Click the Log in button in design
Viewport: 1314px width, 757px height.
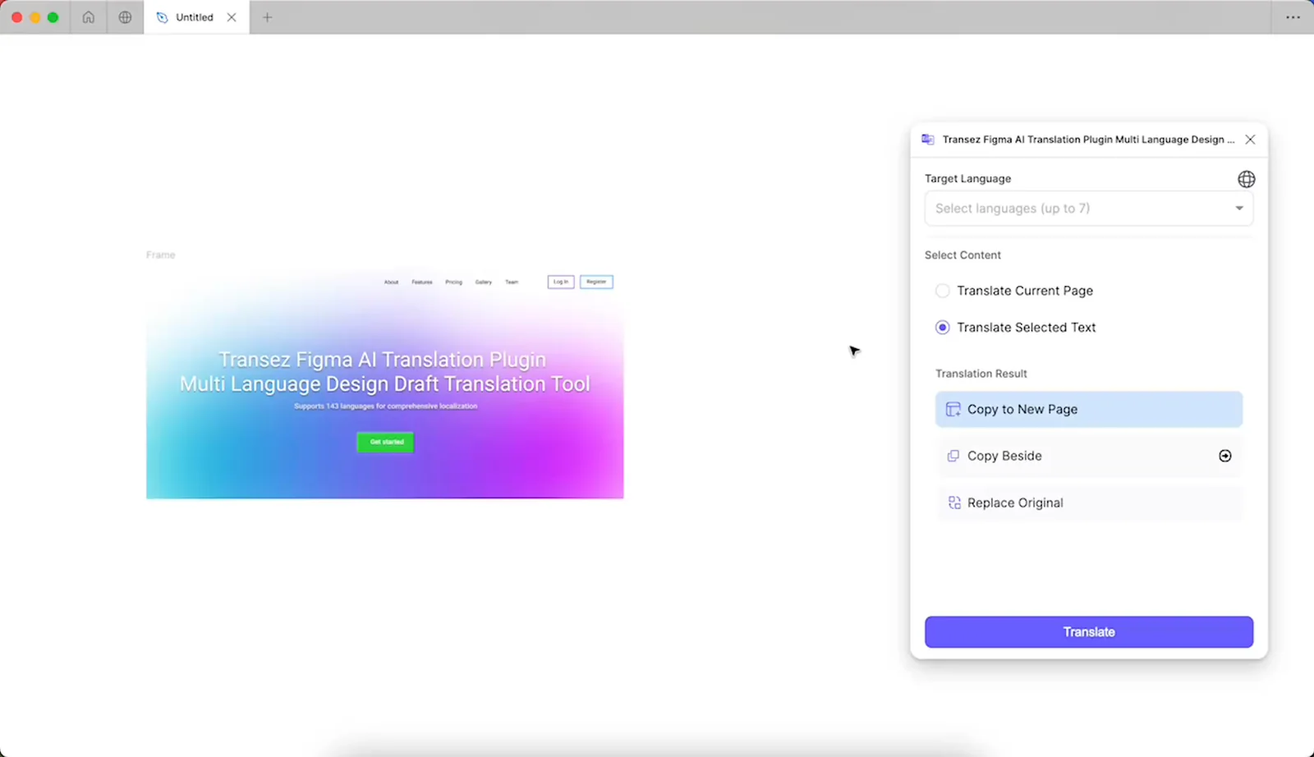tap(561, 282)
